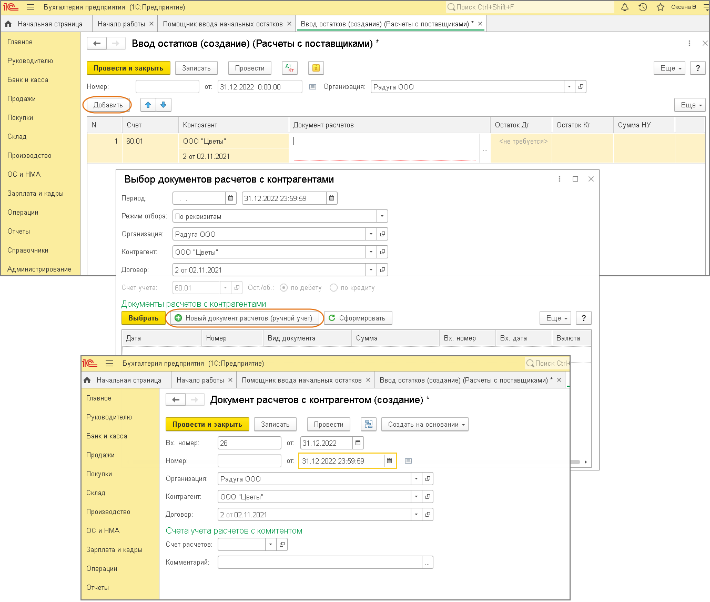
Task: Click the back arrow in Документ расчетов form
Action: [176, 400]
